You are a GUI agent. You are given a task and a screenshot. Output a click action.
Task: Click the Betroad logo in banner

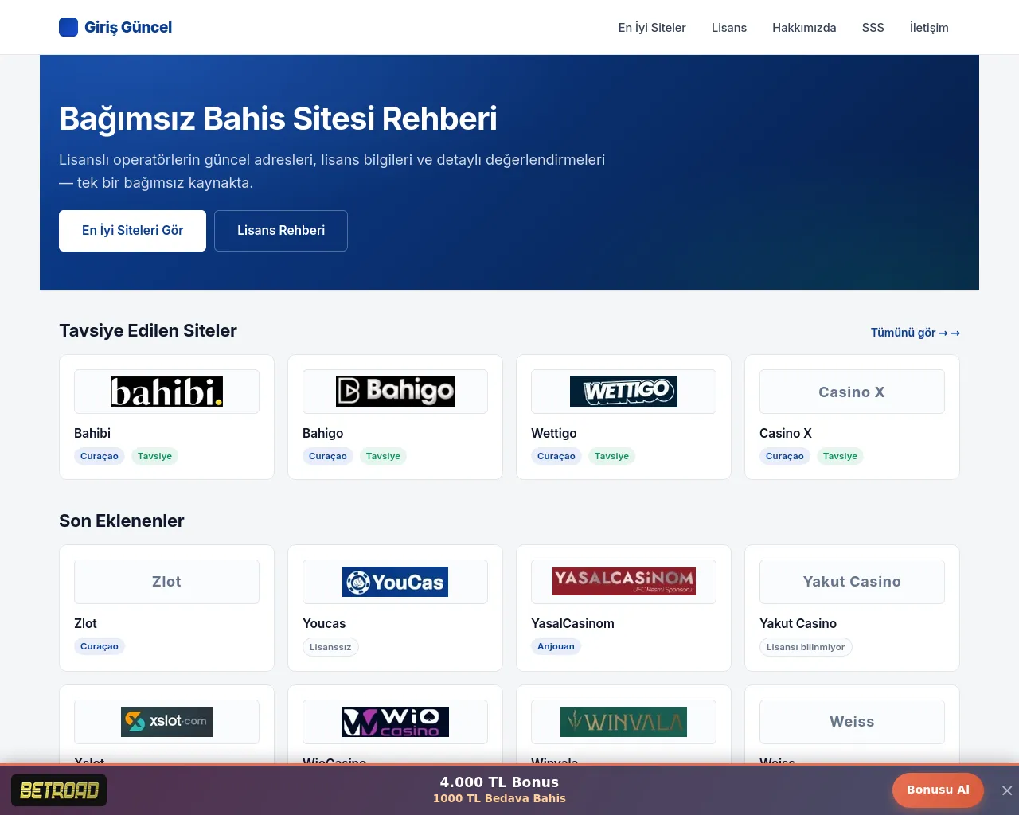pos(59,790)
